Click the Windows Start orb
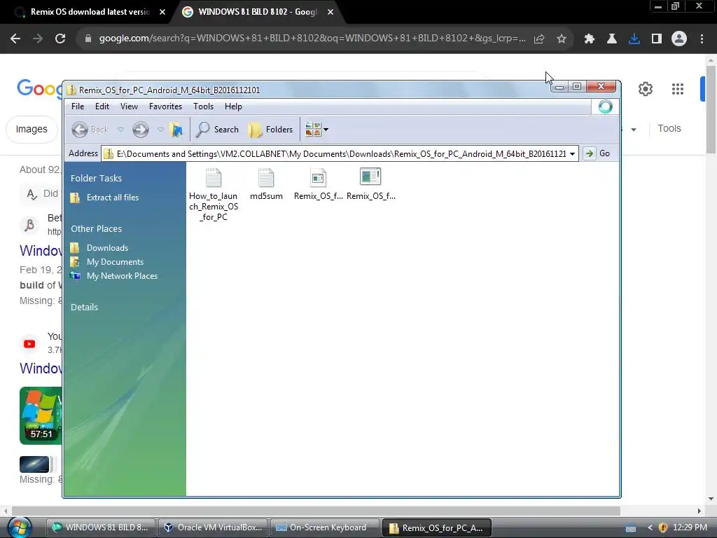717x538 pixels. point(19,527)
